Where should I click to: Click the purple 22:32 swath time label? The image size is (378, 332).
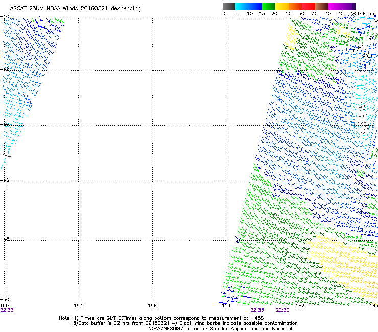pos(283,310)
